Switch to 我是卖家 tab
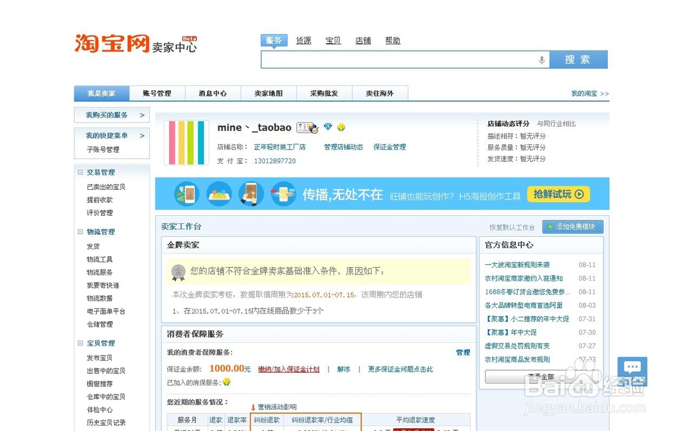683x431 pixels. coord(102,94)
